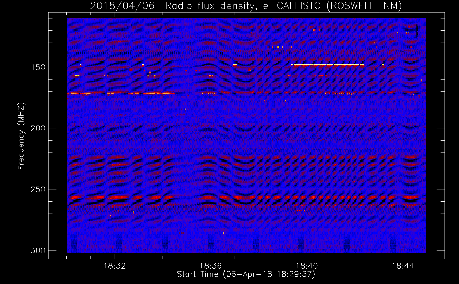
Task: Click the "Start Time (06-Apr-18 18:29:37)" label
Action: coord(246,274)
